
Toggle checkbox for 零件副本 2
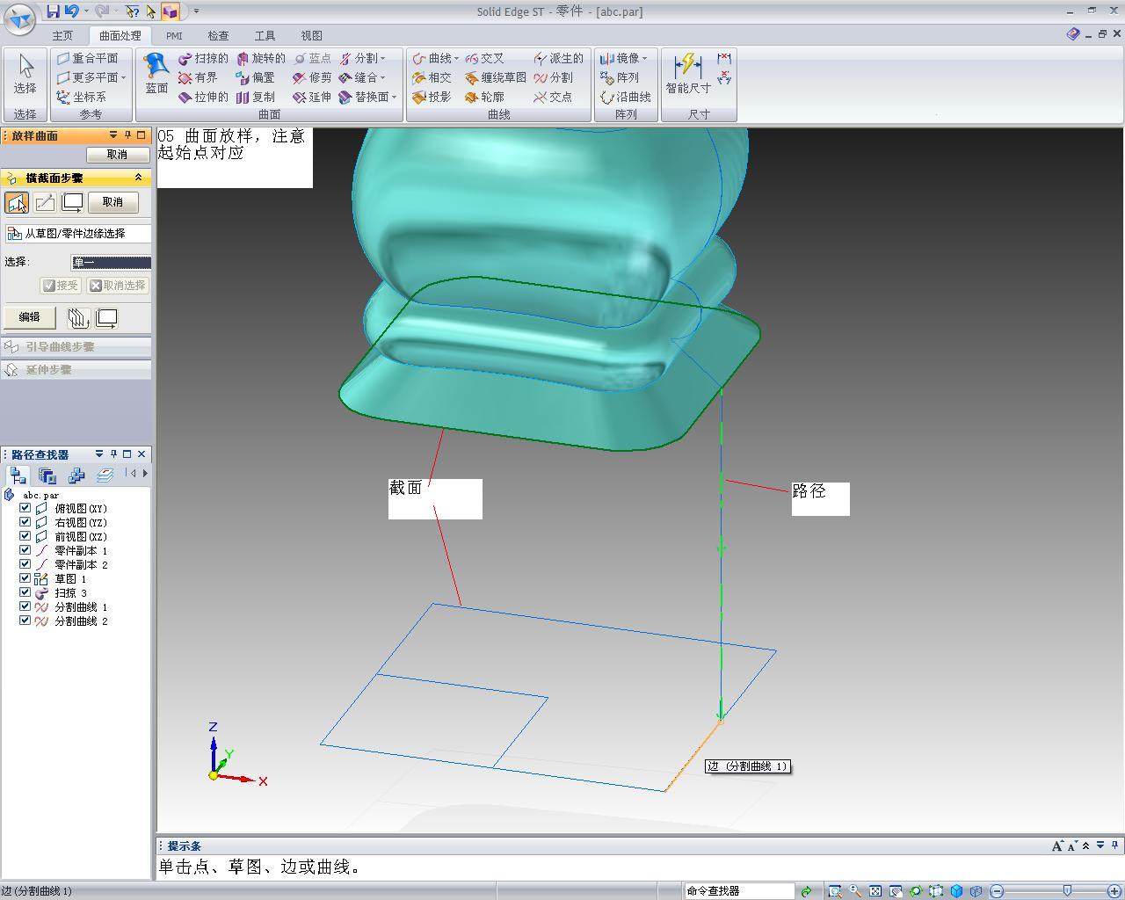pyautogui.click(x=25, y=564)
